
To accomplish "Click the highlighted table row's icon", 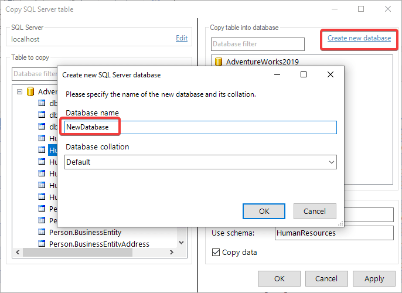I will pos(42,150).
